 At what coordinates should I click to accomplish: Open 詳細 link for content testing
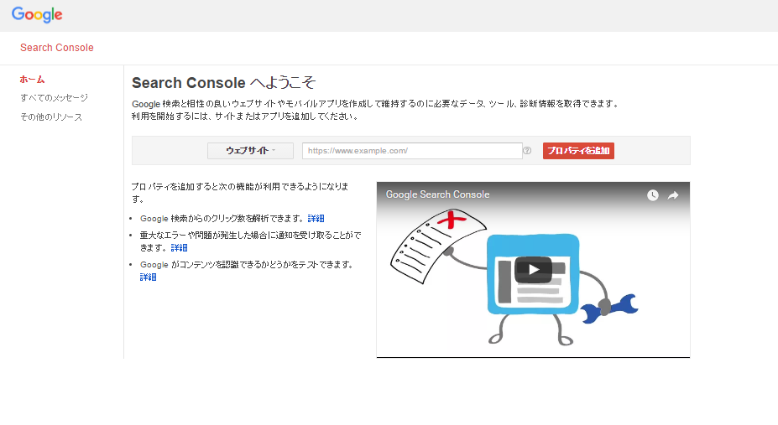(148, 277)
